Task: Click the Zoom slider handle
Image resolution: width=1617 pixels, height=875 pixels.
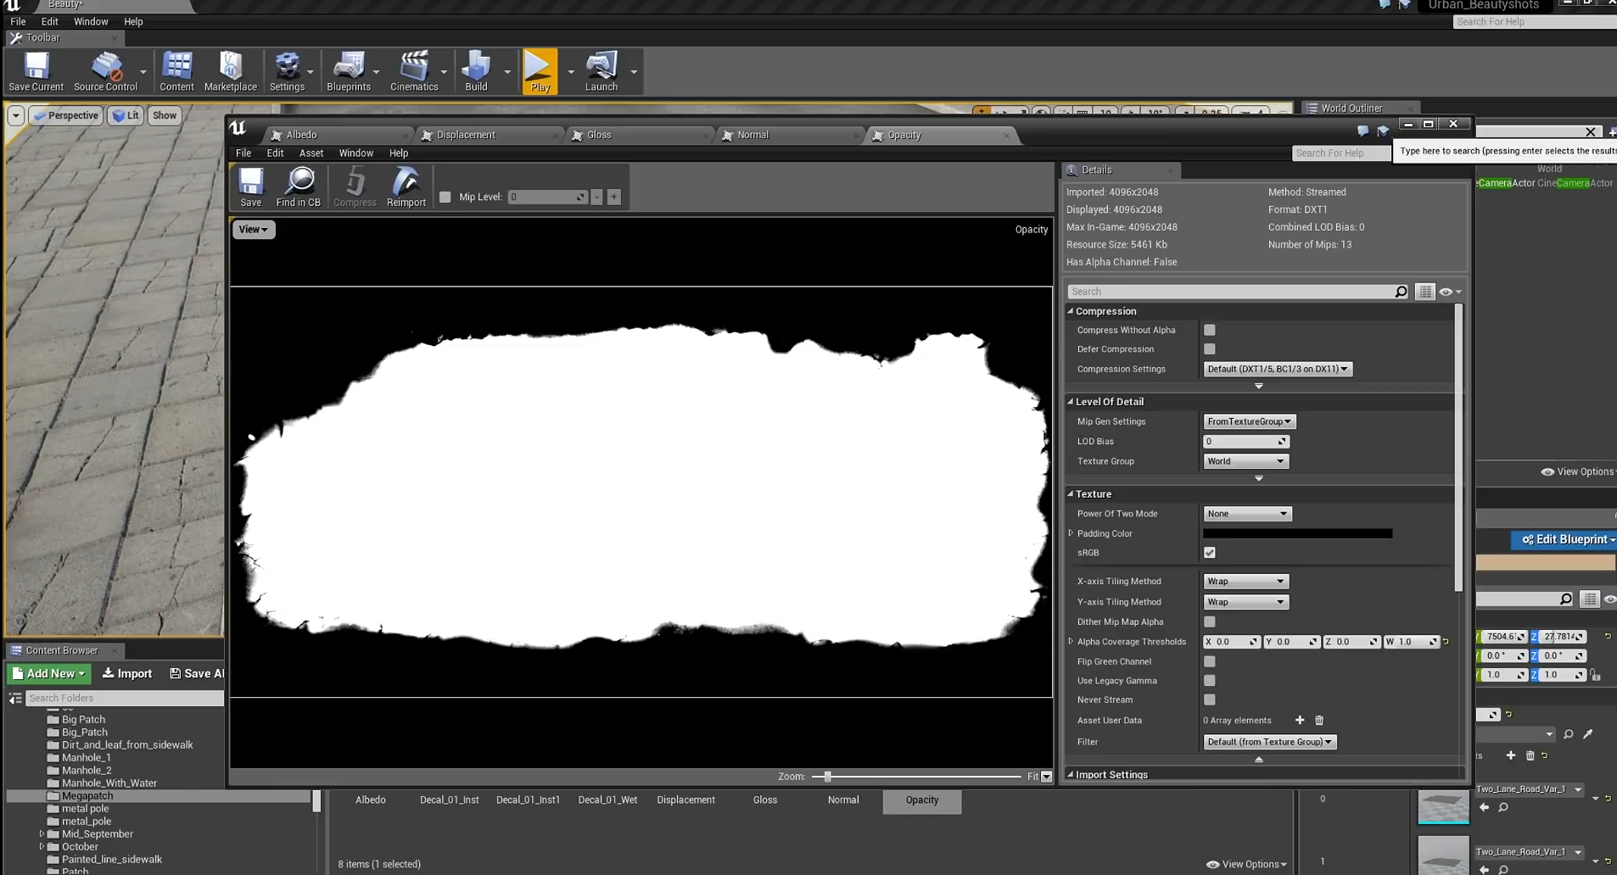Action: pos(827,777)
